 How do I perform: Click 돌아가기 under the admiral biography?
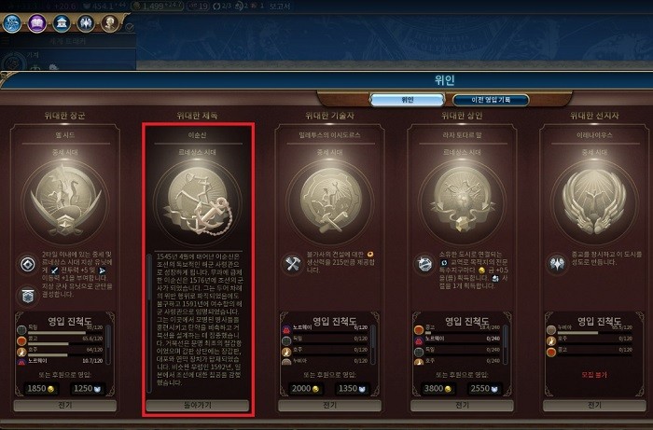click(198, 406)
